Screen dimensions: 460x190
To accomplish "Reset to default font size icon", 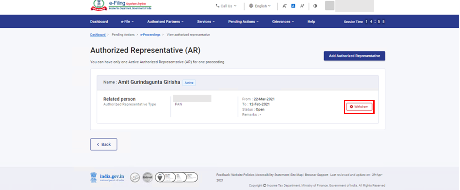I will (x=293, y=6).
